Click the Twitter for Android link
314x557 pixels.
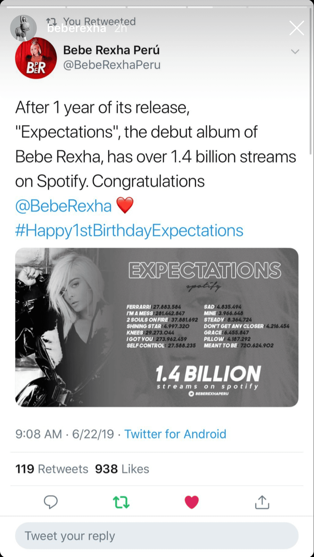(175, 434)
